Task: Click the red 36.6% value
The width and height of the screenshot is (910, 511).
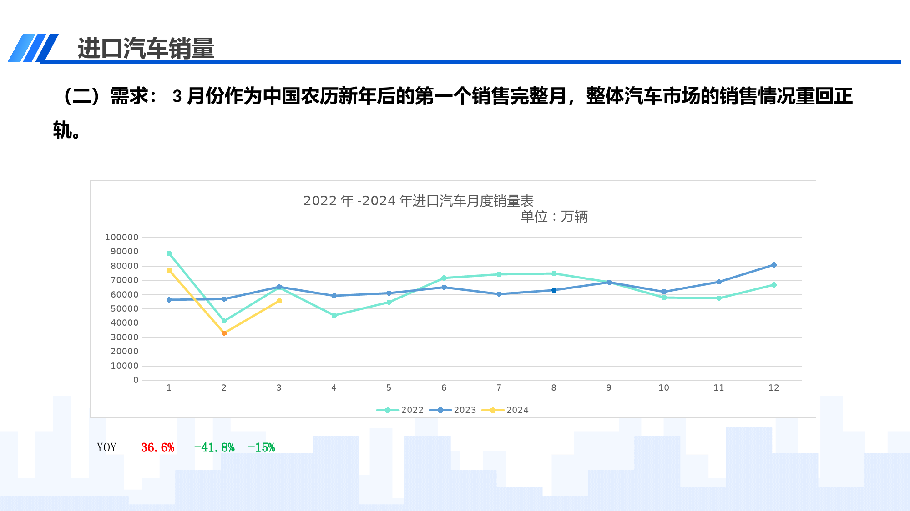Action: (x=157, y=447)
